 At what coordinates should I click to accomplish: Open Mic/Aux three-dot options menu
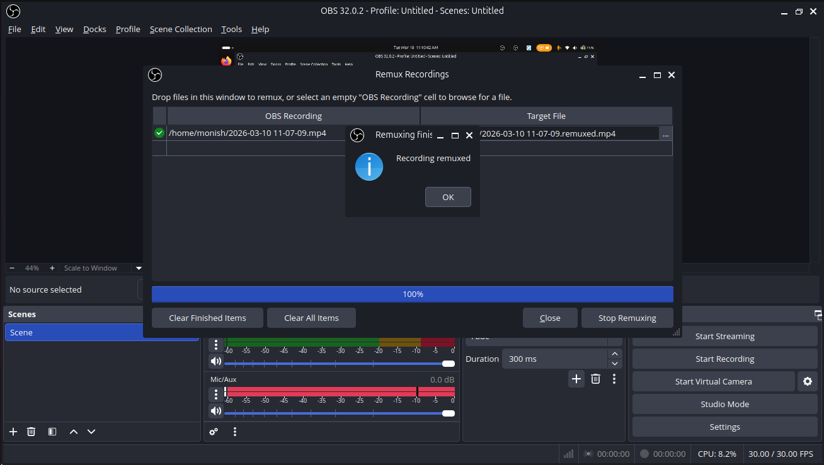pos(216,394)
